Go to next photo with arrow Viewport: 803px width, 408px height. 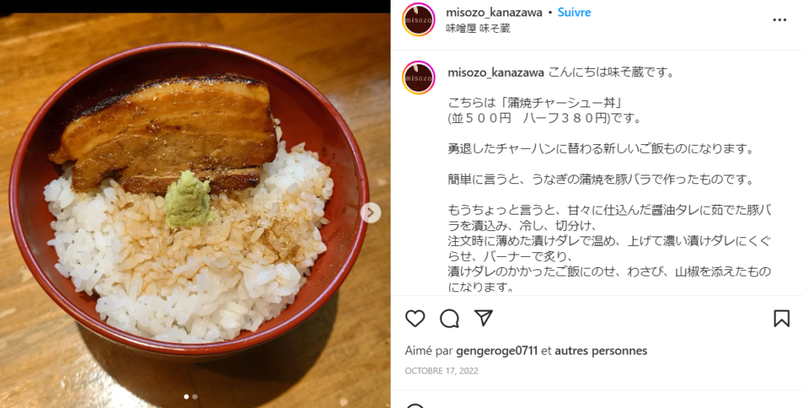pos(370,213)
